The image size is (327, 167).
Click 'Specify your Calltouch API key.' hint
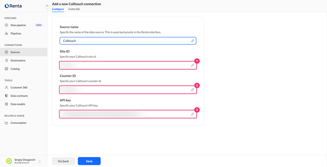[x=79, y=106]
